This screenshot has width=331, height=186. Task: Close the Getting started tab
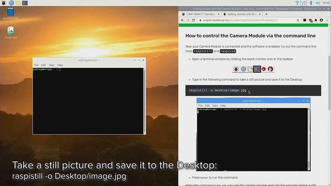[x=260, y=14]
